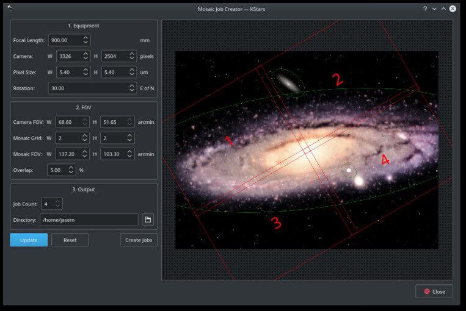Click Camera FOV width field
466x311 pixels.
73,122
